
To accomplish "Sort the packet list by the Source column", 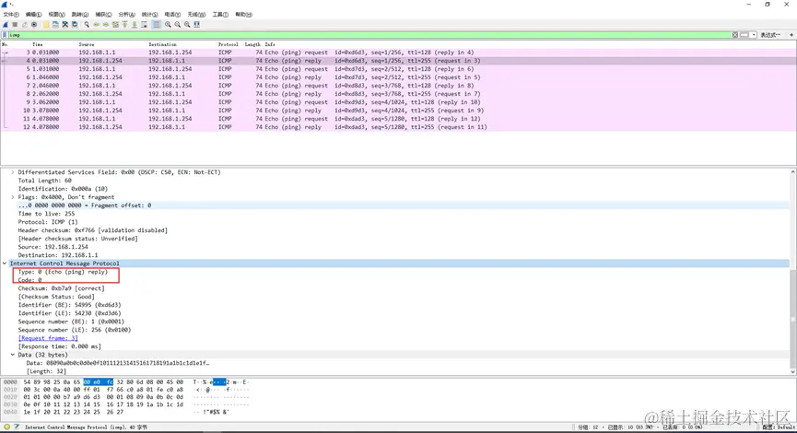I will coord(87,44).
